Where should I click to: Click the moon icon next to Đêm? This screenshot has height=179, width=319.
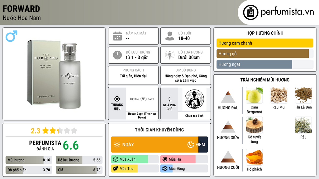point(191,145)
